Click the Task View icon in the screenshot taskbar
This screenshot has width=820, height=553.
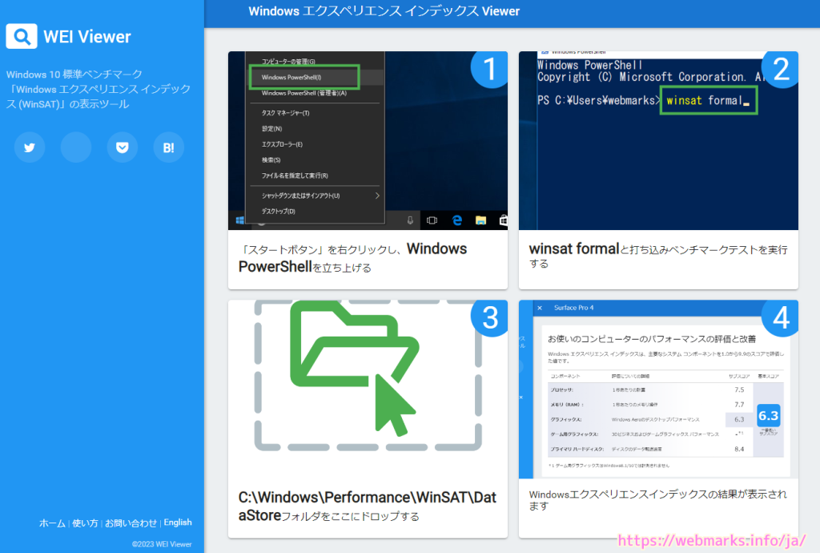(x=432, y=220)
